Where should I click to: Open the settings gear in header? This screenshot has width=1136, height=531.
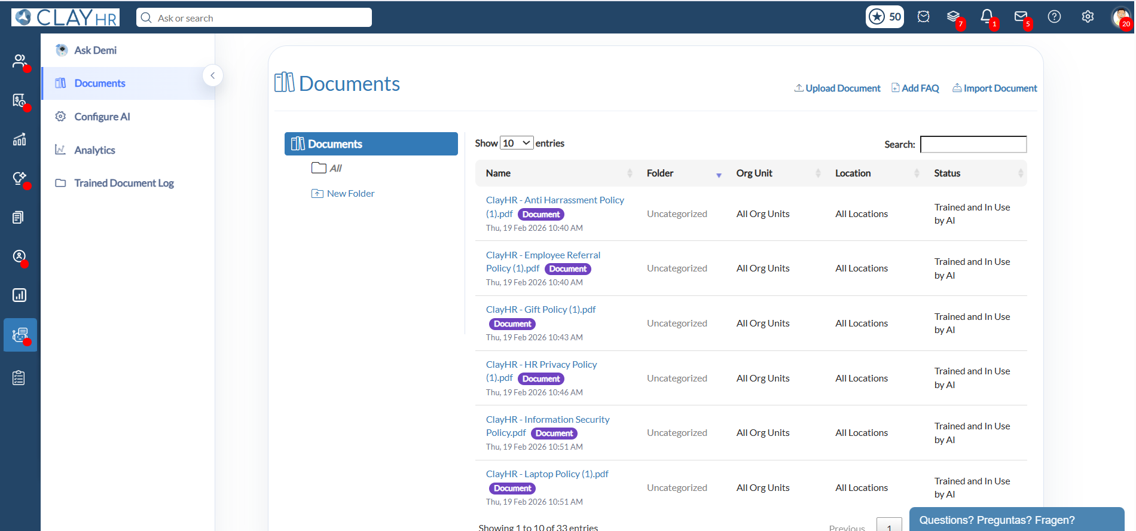1088,17
